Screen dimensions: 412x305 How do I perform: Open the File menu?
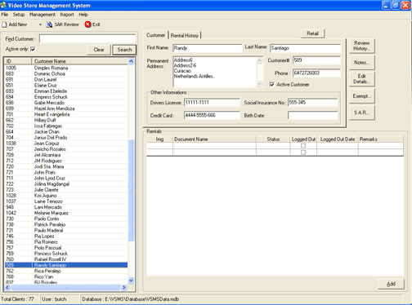pos(5,15)
